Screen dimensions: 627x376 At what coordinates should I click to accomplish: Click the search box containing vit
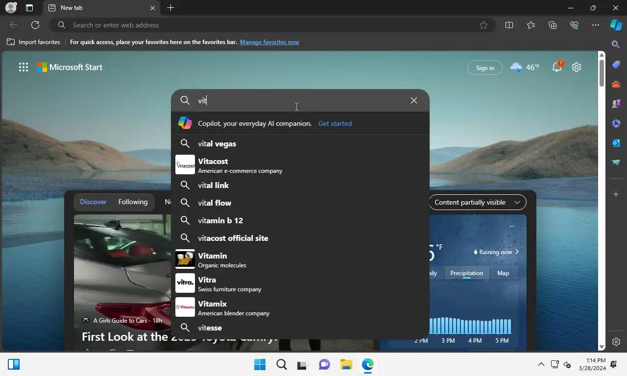(x=300, y=100)
